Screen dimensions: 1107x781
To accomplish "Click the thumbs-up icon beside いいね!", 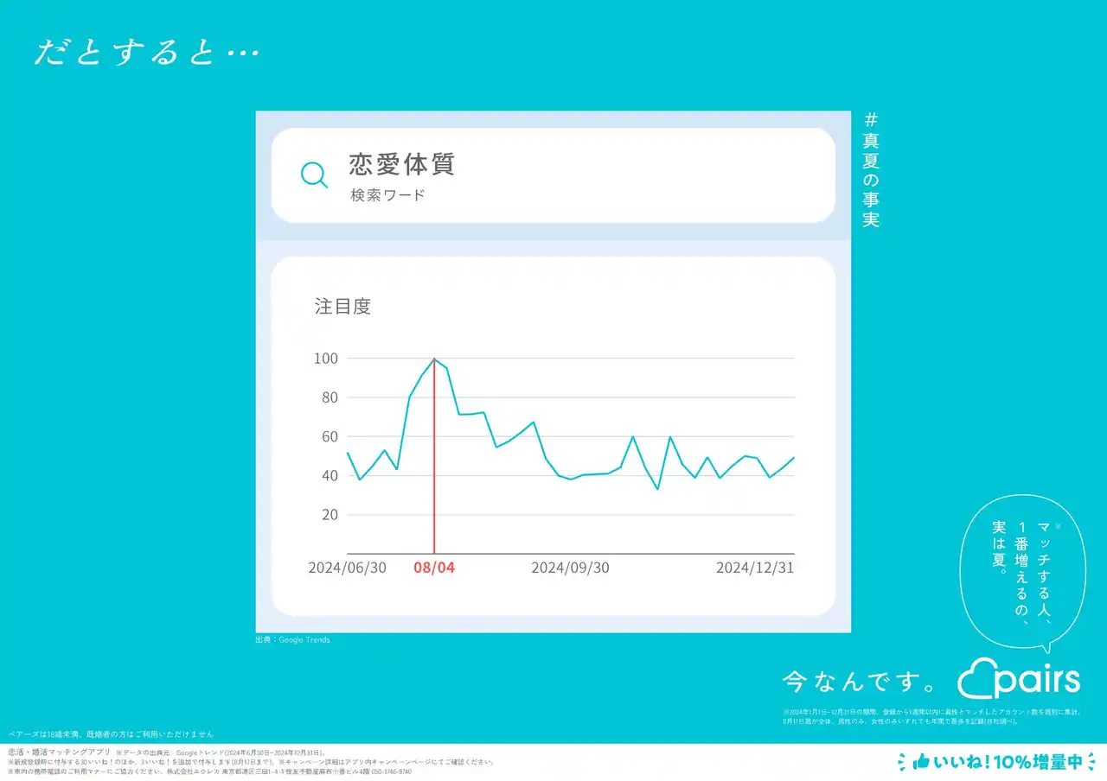I will [x=920, y=762].
